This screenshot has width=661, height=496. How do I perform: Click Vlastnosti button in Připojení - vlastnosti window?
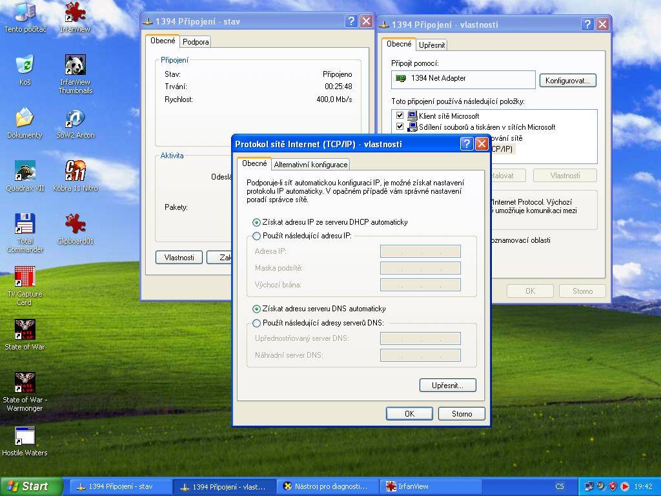click(x=565, y=176)
